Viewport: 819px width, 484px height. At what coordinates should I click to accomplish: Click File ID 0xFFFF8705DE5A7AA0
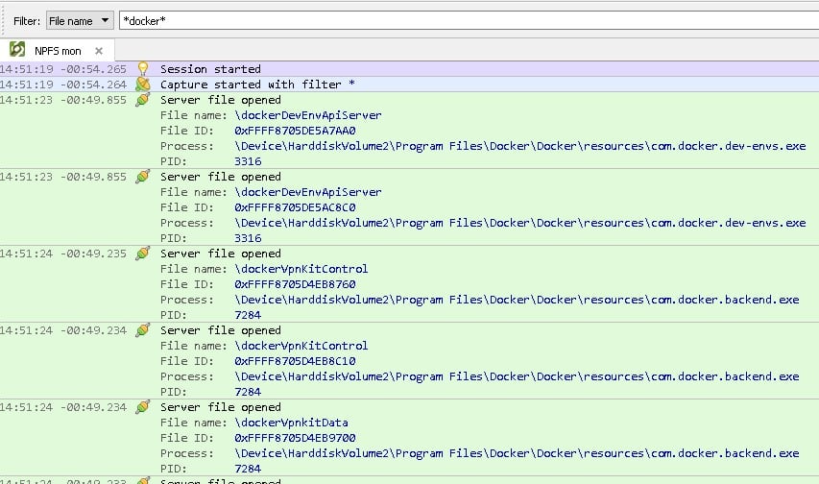coord(295,131)
